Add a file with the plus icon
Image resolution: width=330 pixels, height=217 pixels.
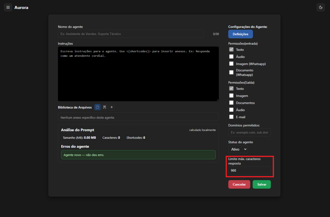pos(112,107)
